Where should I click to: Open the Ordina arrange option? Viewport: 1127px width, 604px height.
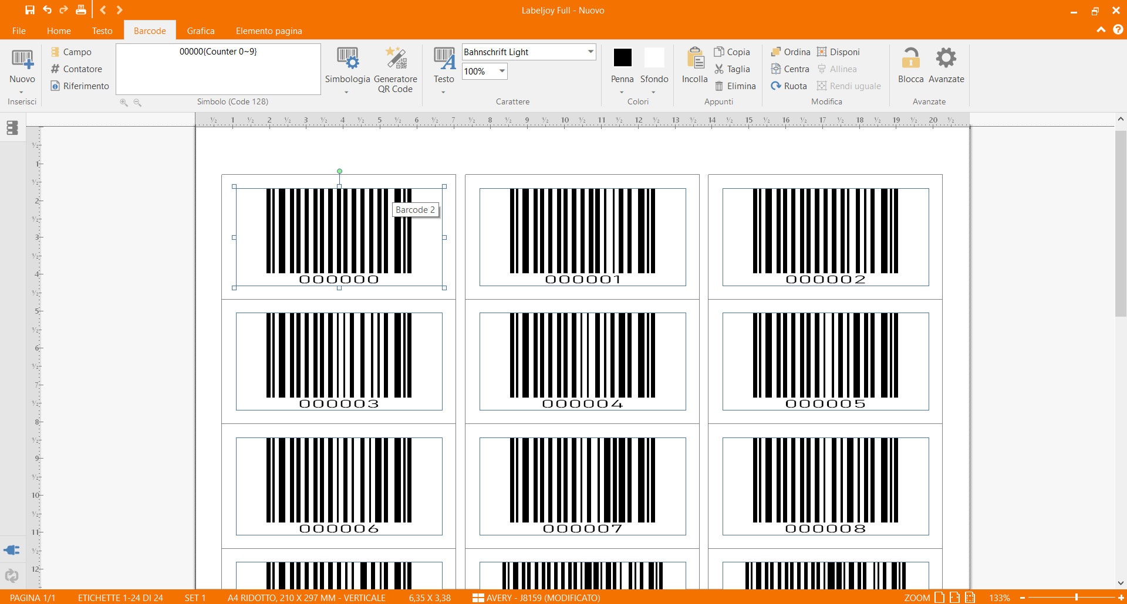pyautogui.click(x=790, y=52)
